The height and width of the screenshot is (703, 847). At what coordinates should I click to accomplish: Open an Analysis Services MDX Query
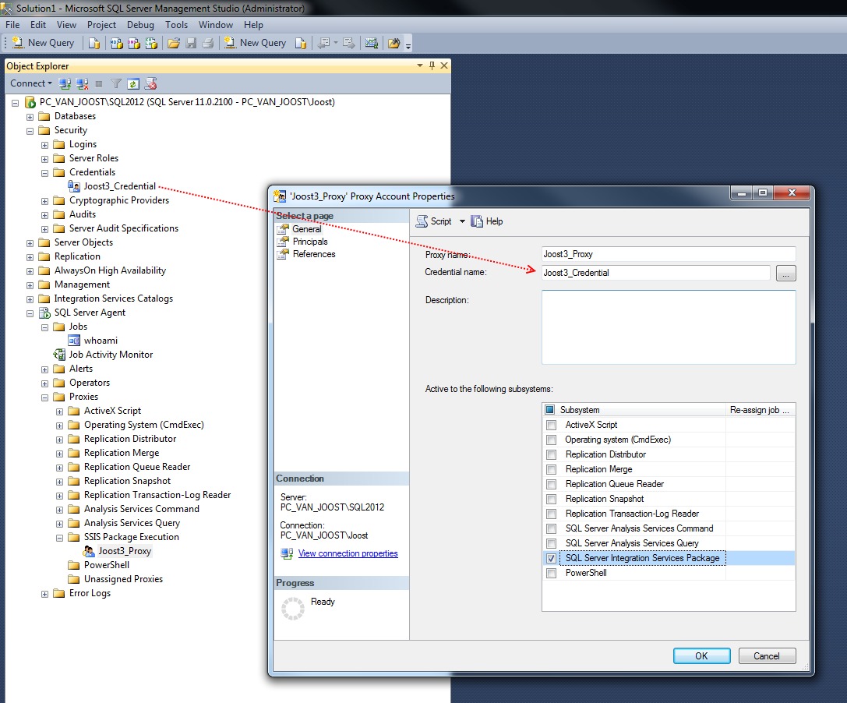click(x=116, y=43)
